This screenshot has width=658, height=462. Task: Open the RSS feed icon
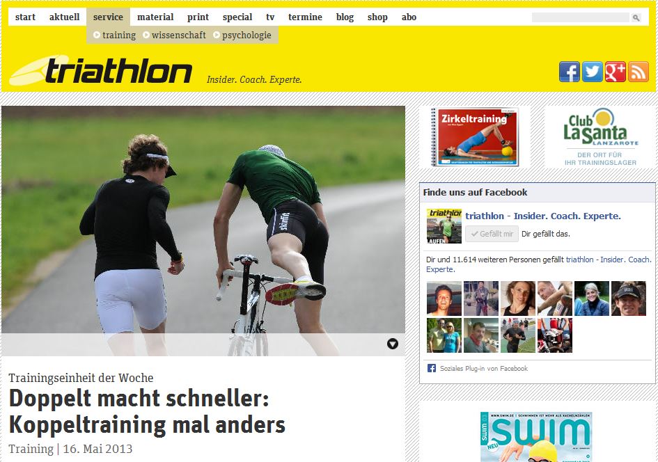point(638,72)
